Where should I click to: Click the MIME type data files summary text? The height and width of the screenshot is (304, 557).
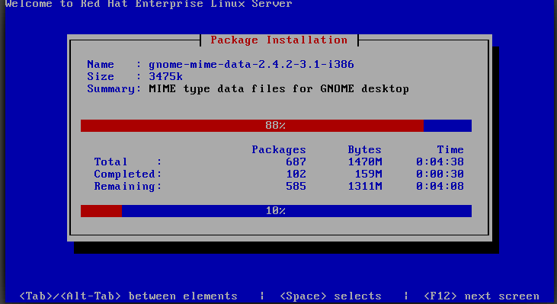(x=279, y=89)
